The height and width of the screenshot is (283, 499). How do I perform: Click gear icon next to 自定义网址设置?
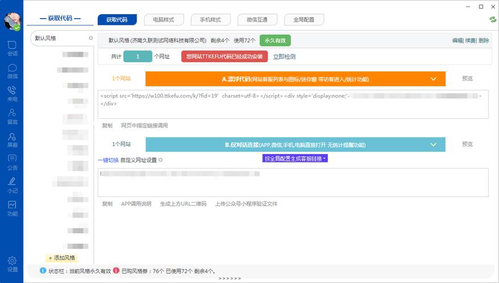160,160
